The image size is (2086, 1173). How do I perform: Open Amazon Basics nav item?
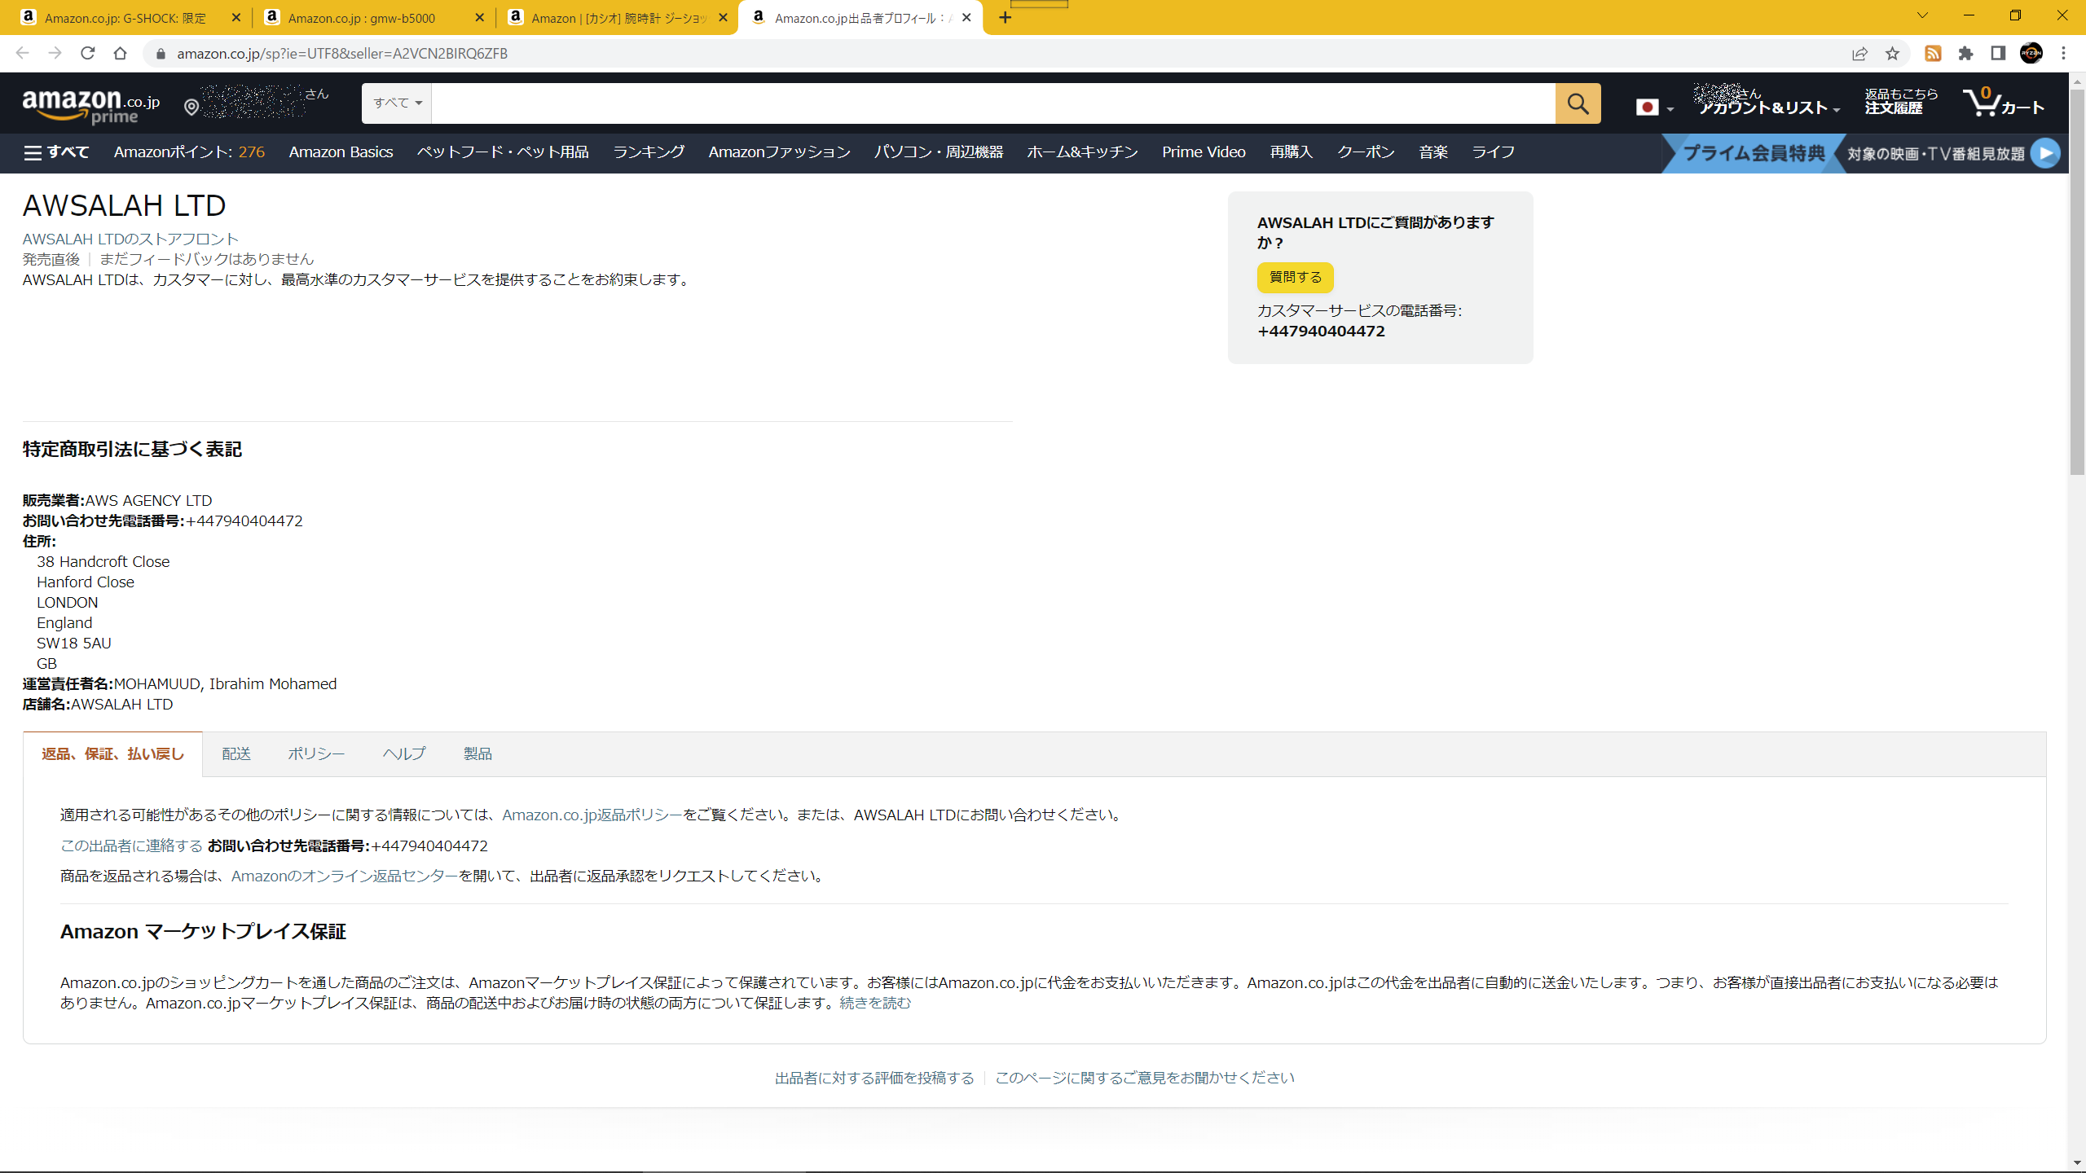click(x=341, y=152)
